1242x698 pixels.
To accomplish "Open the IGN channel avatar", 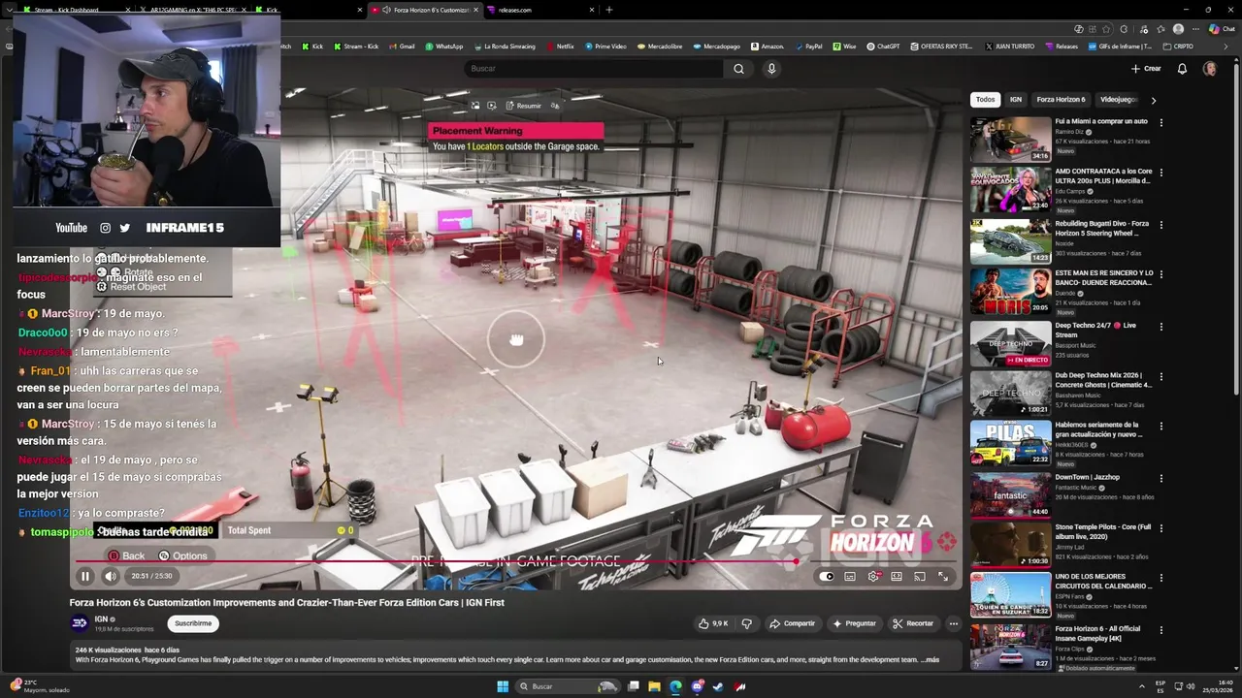I will 80,623.
